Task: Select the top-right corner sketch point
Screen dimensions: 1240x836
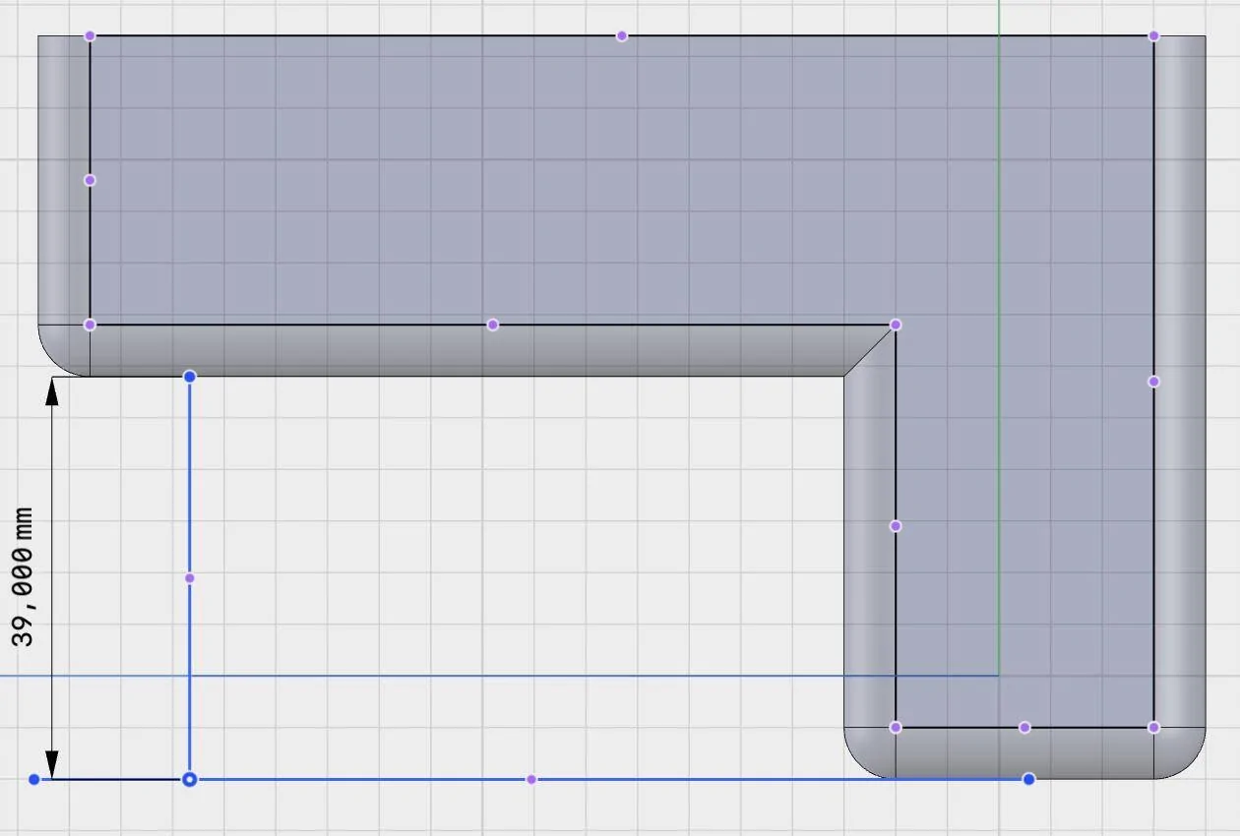Action: 1152,34
